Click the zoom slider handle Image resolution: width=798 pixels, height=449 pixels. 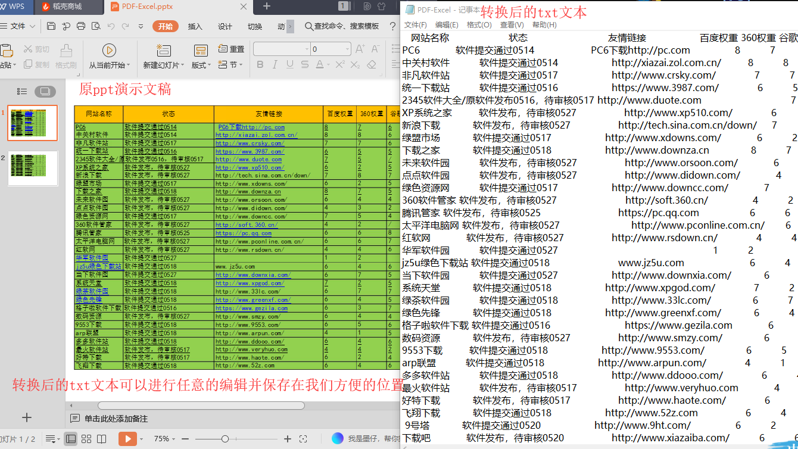(225, 439)
